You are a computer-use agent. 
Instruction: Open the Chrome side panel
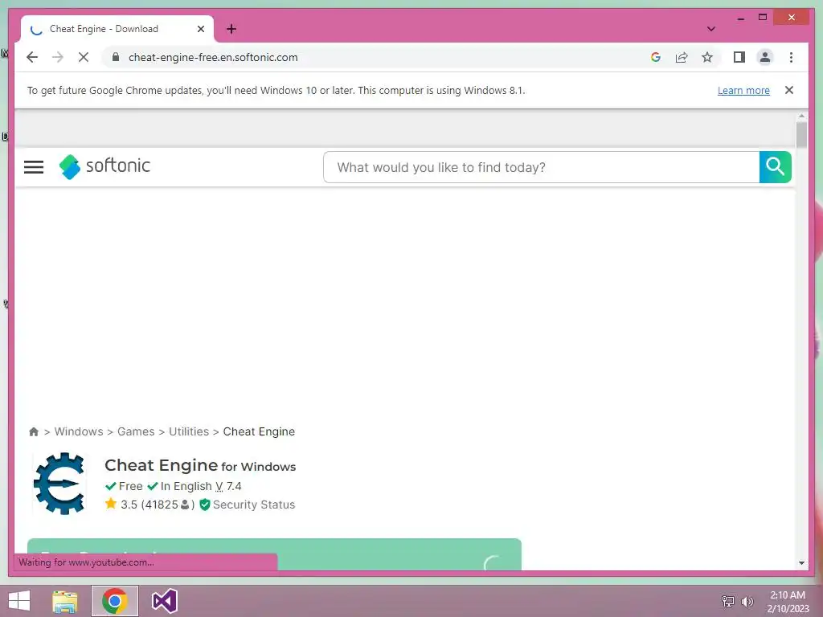tap(739, 57)
